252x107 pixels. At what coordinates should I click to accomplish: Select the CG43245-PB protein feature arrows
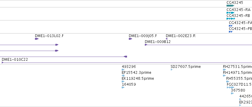click(231, 32)
